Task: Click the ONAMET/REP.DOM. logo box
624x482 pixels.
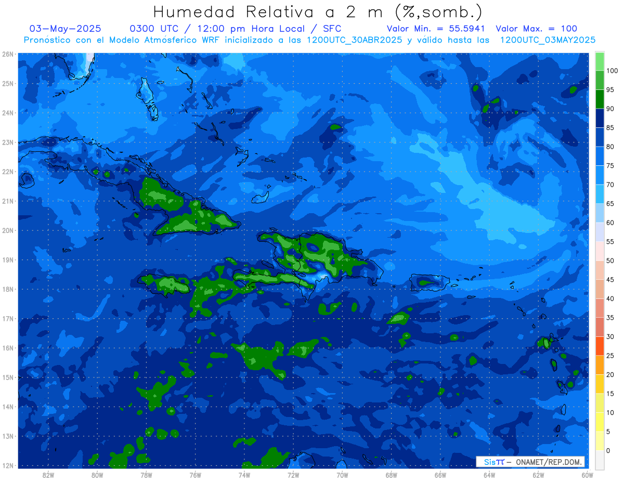Action: [530, 462]
